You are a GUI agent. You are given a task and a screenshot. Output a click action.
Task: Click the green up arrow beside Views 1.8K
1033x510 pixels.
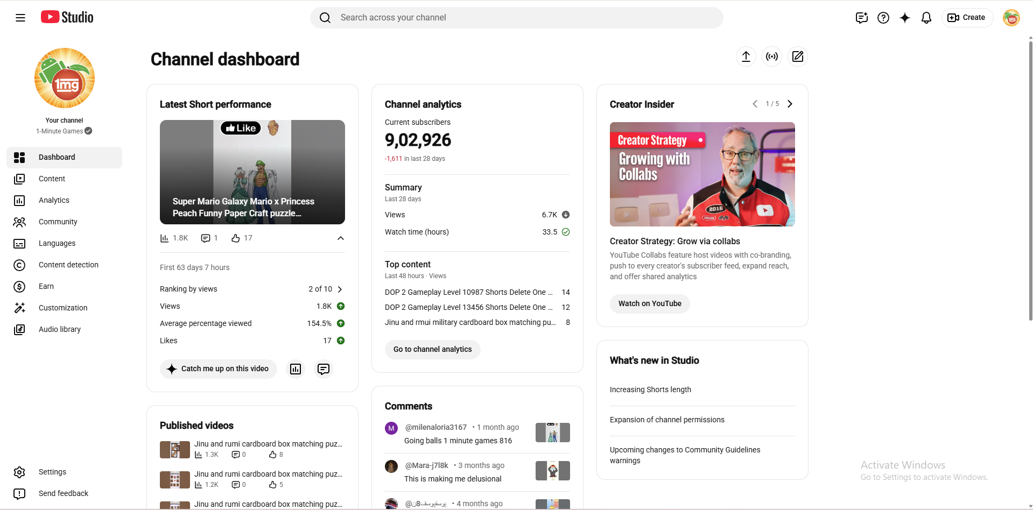341,306
